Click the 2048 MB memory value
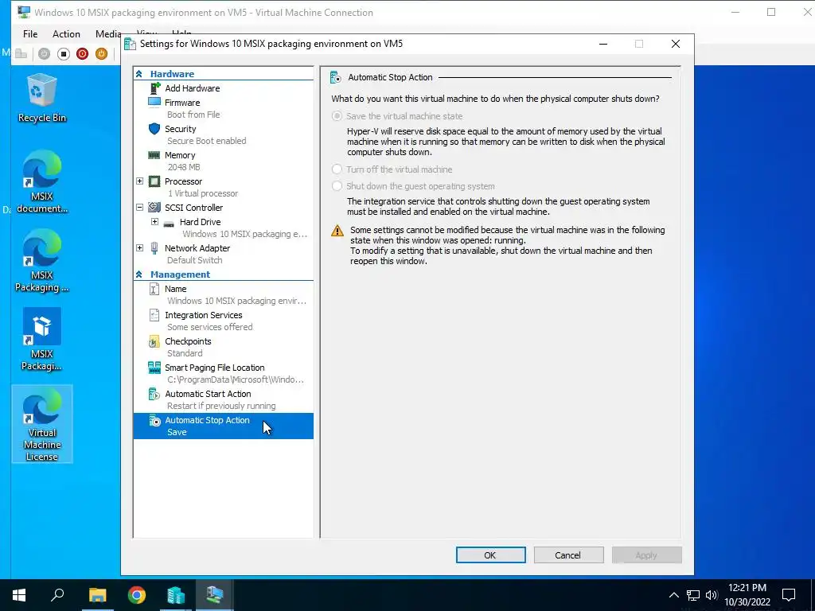The width and height of the screenshot is (815, 611). coord(184,167)
